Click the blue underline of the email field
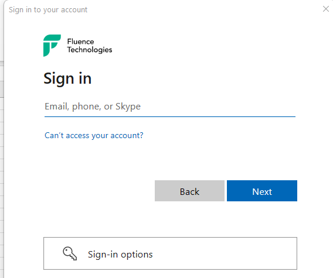Image resolution: width=333 pixels, height=278 pixels. pos(170,116)
